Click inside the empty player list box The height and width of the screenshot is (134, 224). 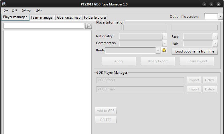pyautogui.click(x=48, y=82)
